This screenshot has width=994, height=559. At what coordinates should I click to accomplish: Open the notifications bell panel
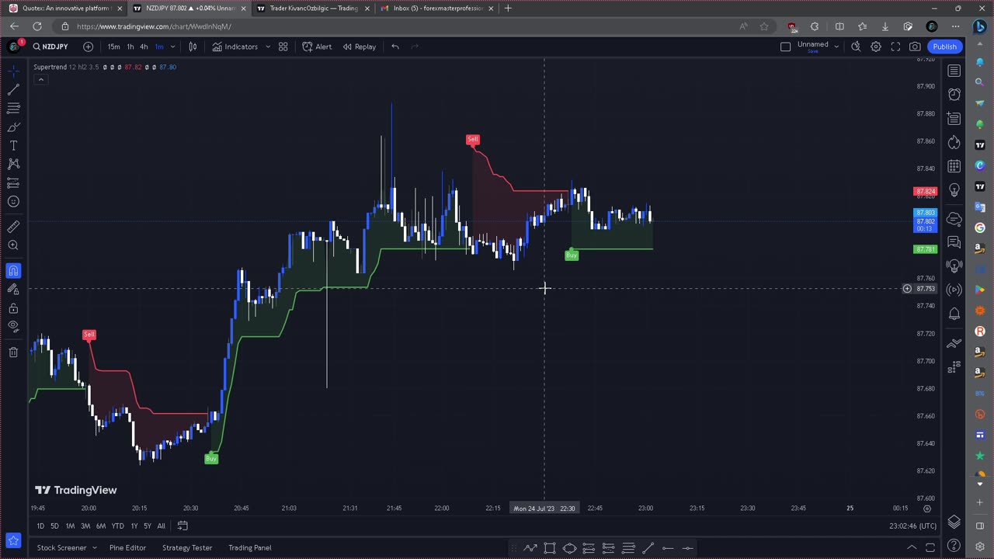coord(954,314)
